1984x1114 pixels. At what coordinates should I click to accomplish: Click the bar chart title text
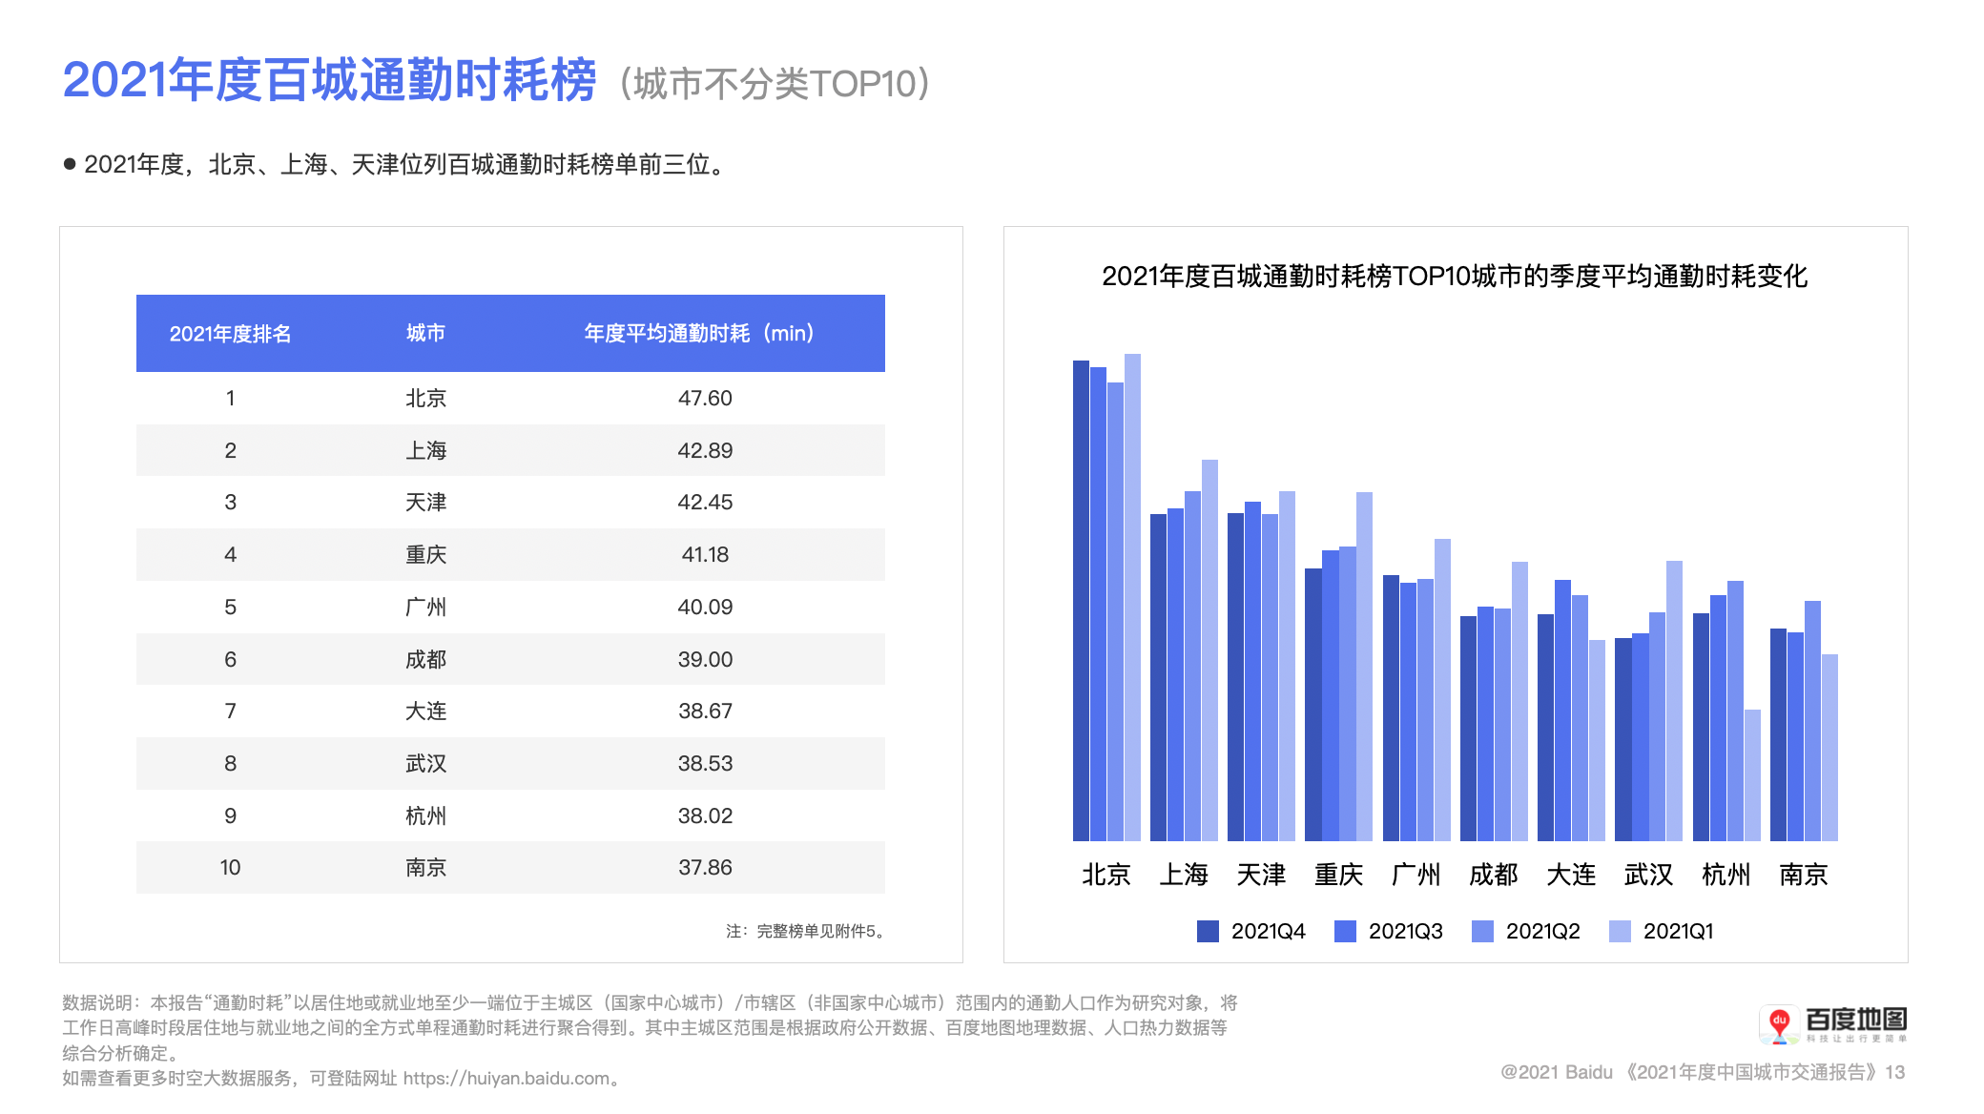(x=1454, y=277)
